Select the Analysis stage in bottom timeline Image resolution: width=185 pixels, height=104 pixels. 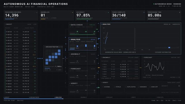coord(58,97)
